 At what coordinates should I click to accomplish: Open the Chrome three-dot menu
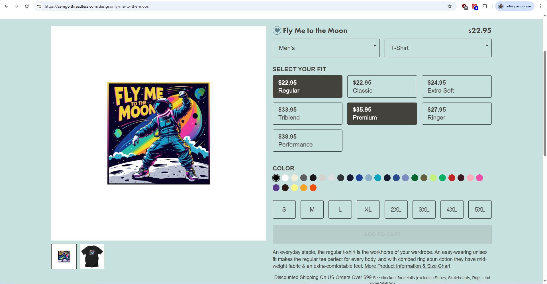(x=540, y=6)
